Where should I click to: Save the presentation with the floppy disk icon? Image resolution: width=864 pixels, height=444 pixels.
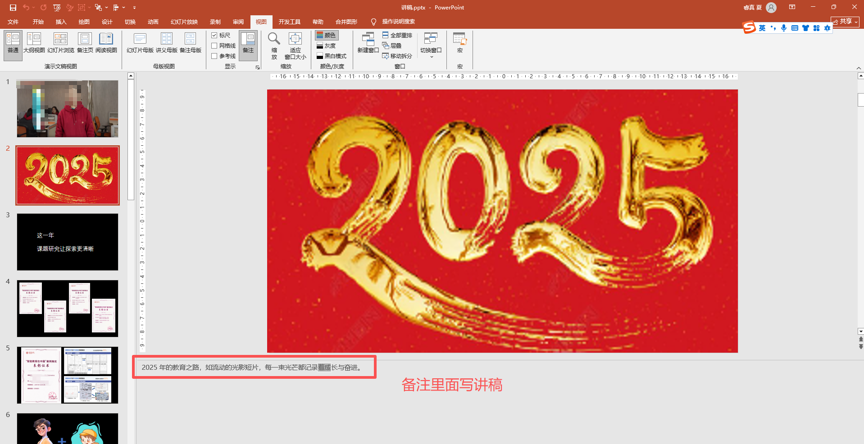point(13,8)
